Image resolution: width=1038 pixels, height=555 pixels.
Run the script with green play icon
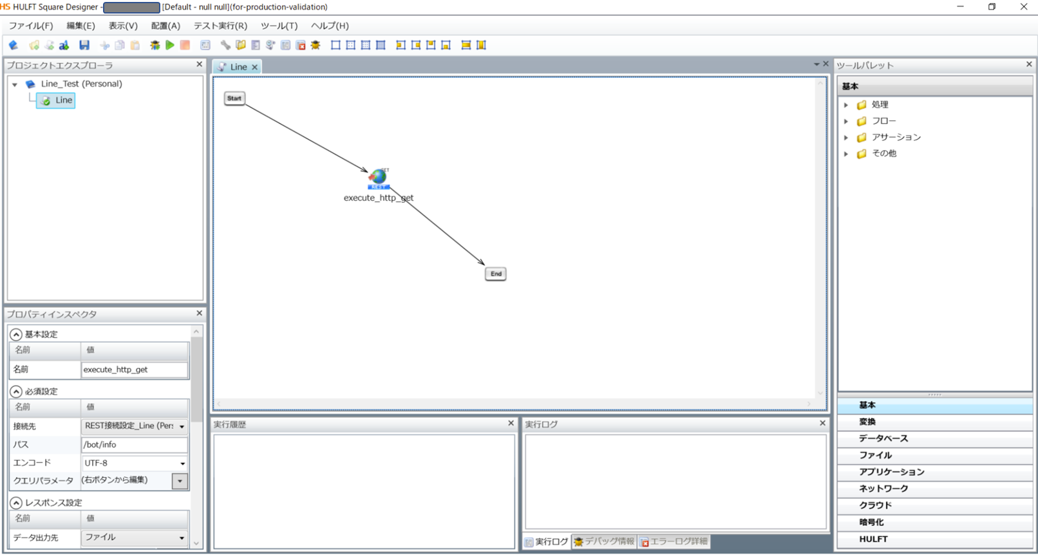click(x=170, y=45)
